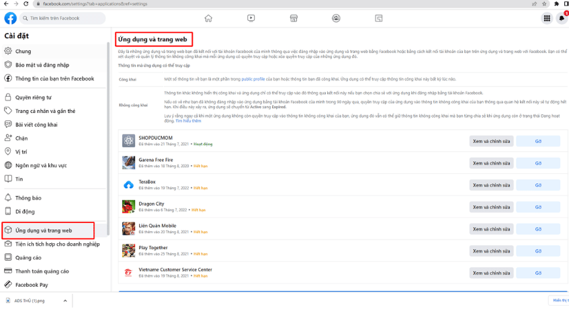The image size is (569, 309).
Task: Open the Groups icon in top bar
Action: 336,18
